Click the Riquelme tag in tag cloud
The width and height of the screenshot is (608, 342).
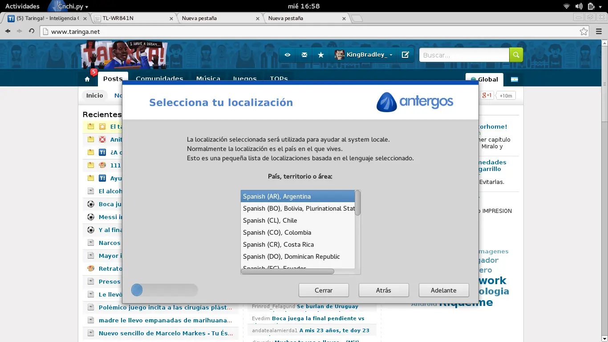click(466, 303)
